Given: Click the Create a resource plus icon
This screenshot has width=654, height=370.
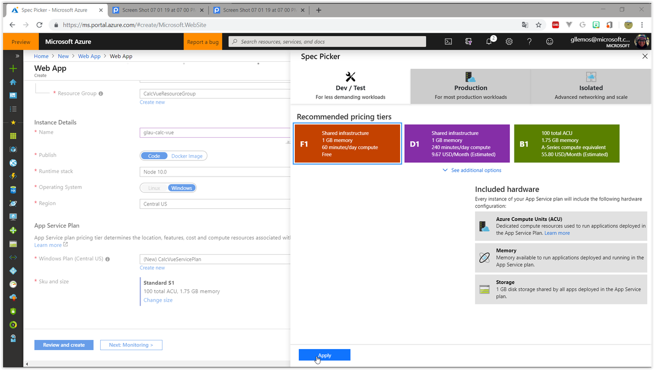Looking at the screenshot, I should (13, 69).
